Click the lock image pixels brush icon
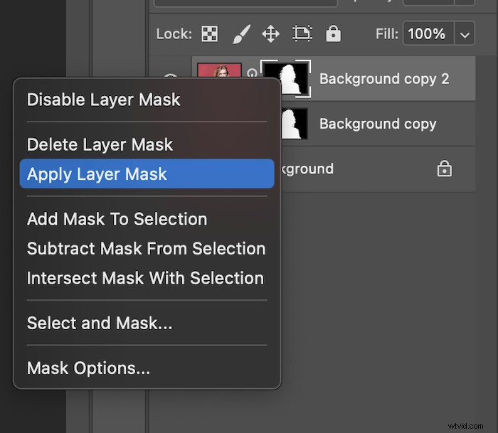Viewport: 498px width, 433px height. (241, 33)
